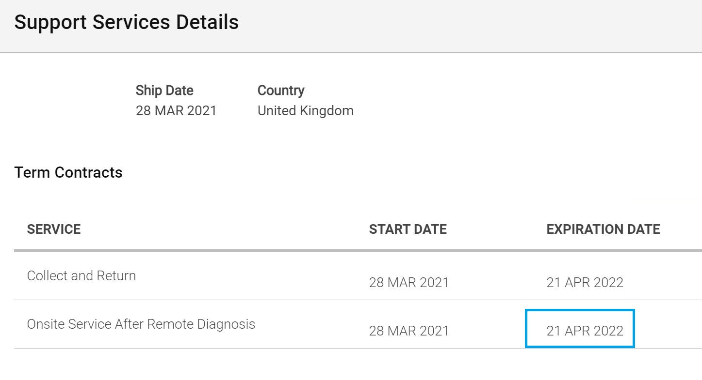Click the SERVICE column header
Image resolution: width=702 pixels, height=380 pixels.
(54, 229)
